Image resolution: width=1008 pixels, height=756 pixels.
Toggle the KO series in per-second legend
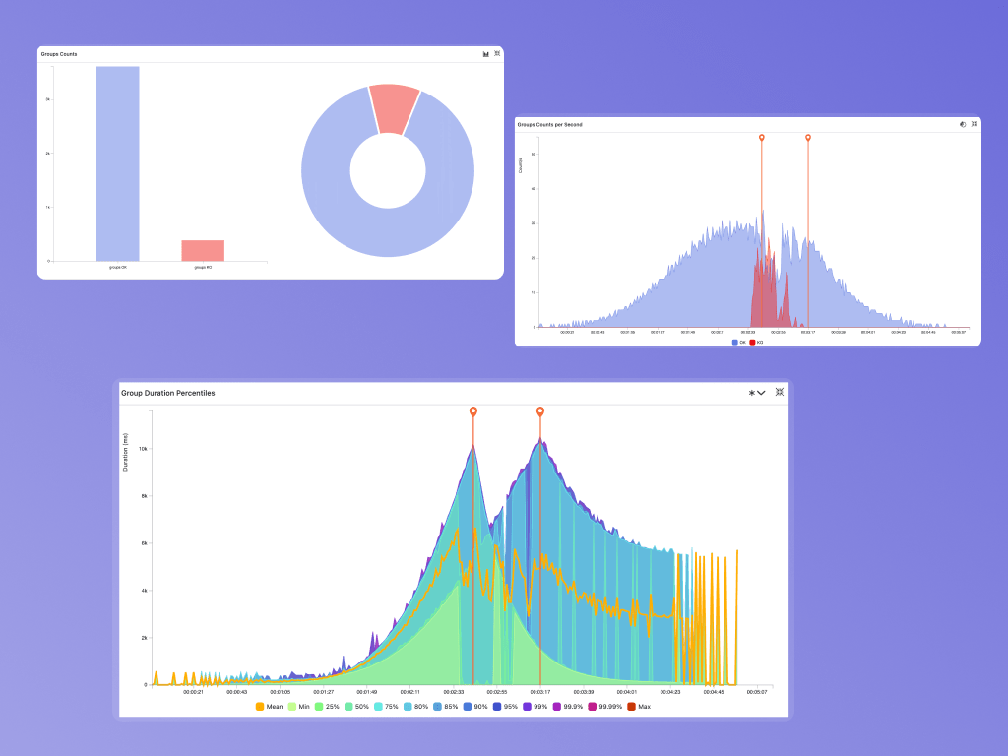coord(757,342)
